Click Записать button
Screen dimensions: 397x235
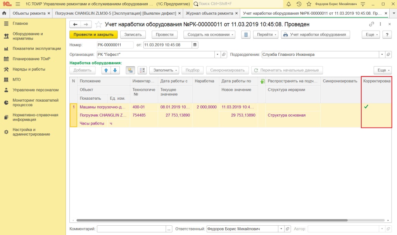(x=133, y=35)
